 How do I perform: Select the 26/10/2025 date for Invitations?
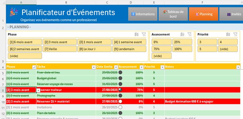[107, 107]
